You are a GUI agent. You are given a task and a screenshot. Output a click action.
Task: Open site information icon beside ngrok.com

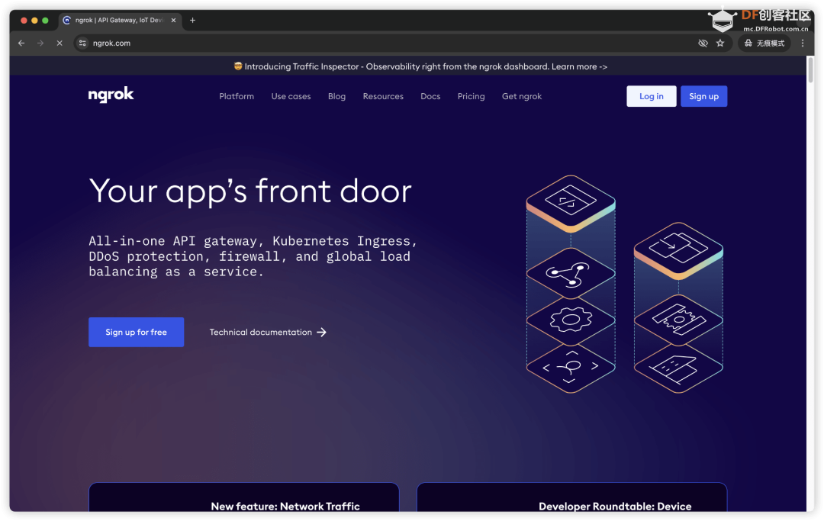click(x=82, y=43)
